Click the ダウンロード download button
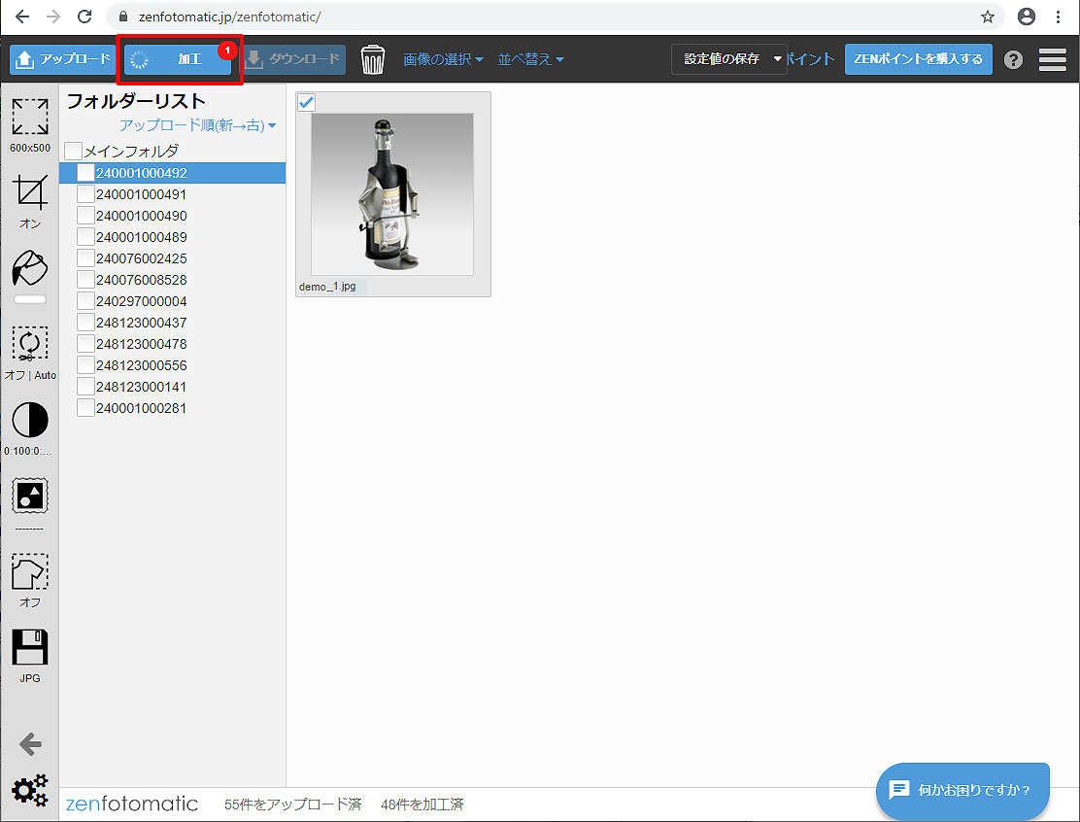1080x822 pixels. point(294,59)
